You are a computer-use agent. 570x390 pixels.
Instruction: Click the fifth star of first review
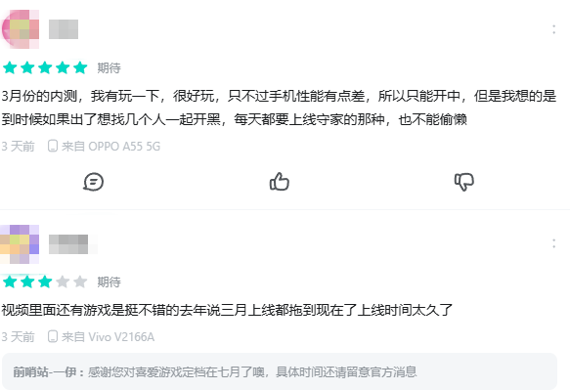click(x=80, y=67)
